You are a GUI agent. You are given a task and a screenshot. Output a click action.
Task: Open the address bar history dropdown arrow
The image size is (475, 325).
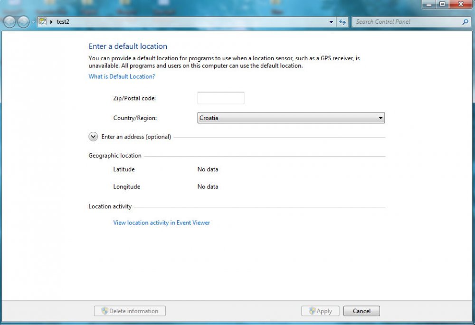coord(331,22)
